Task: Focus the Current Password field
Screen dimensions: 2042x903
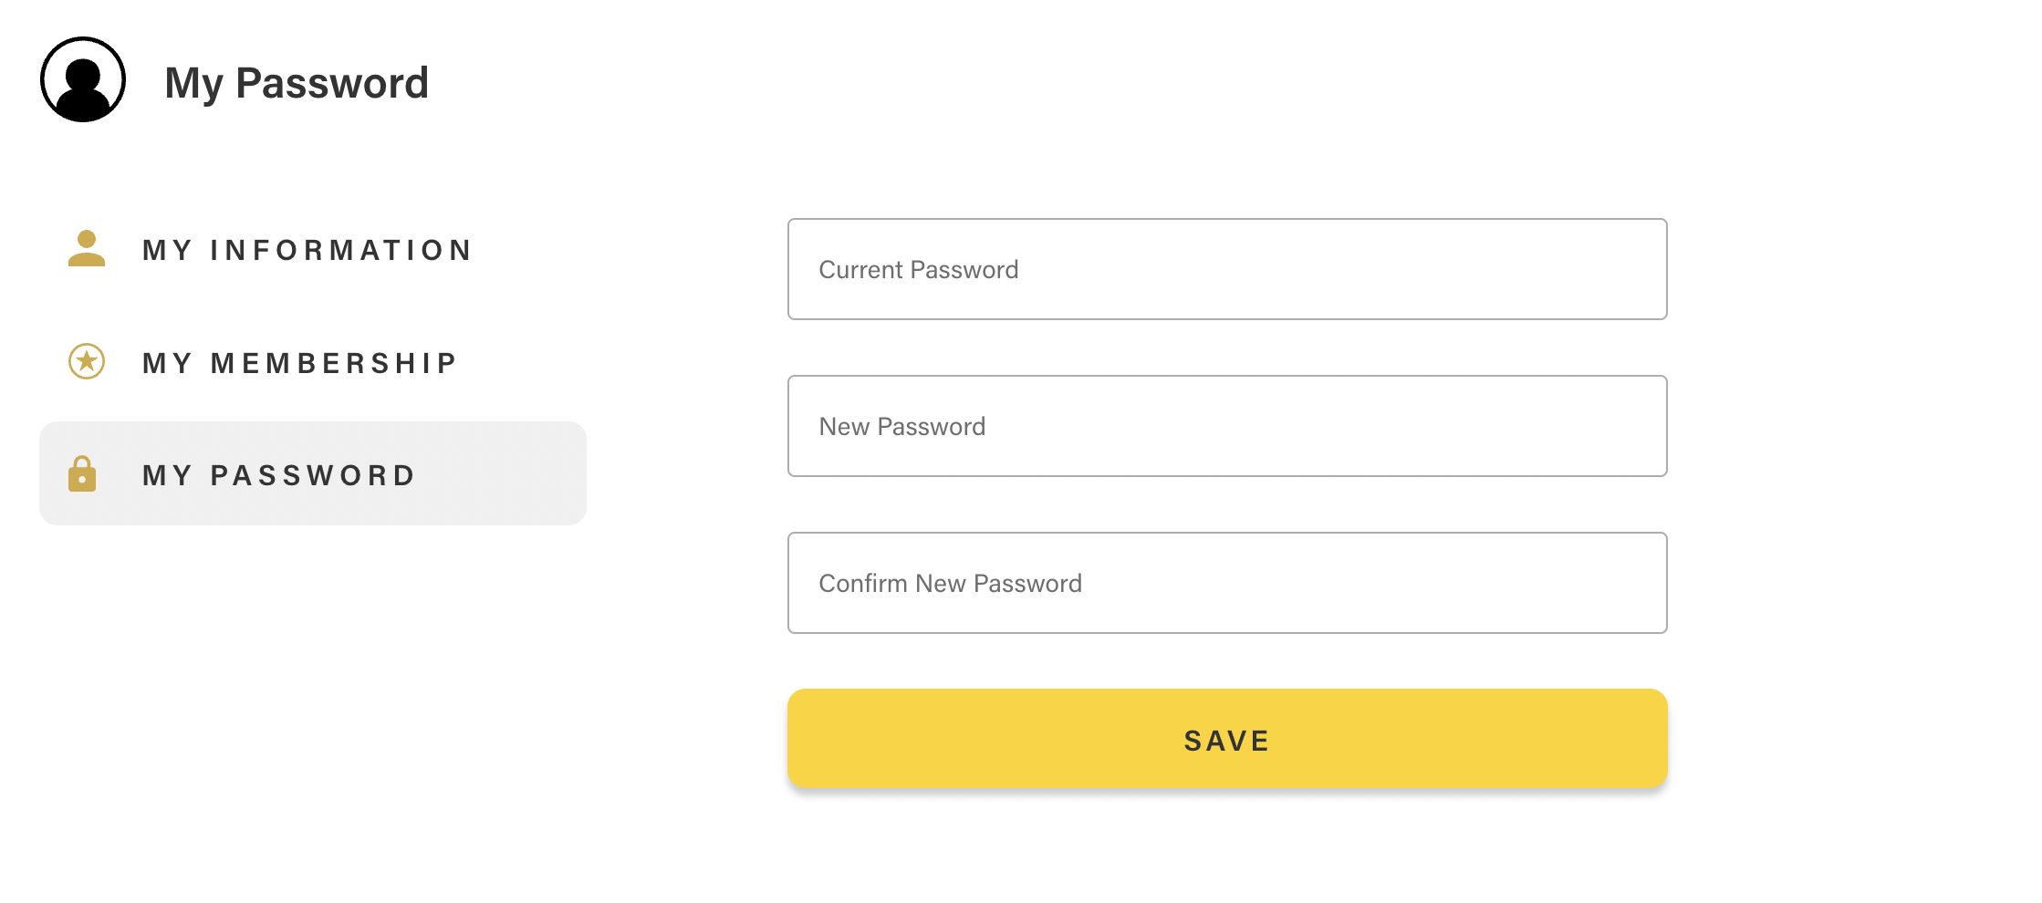Action: [1227, 269]
